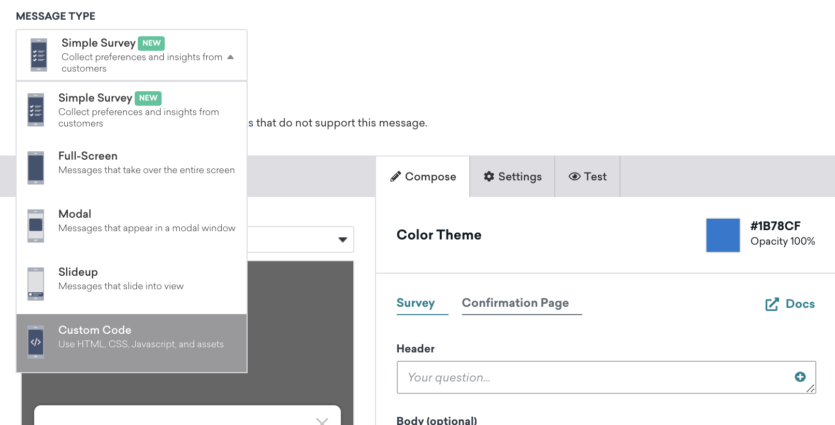
Task: Switch to the Settings tab
Action: [x=512, y=177]
